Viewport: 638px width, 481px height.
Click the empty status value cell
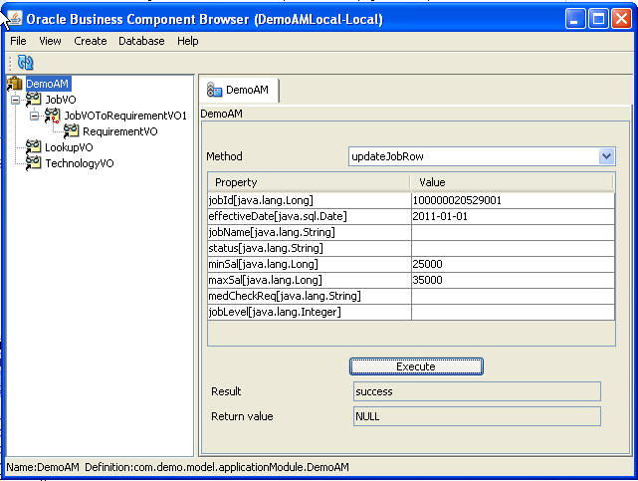513,248
